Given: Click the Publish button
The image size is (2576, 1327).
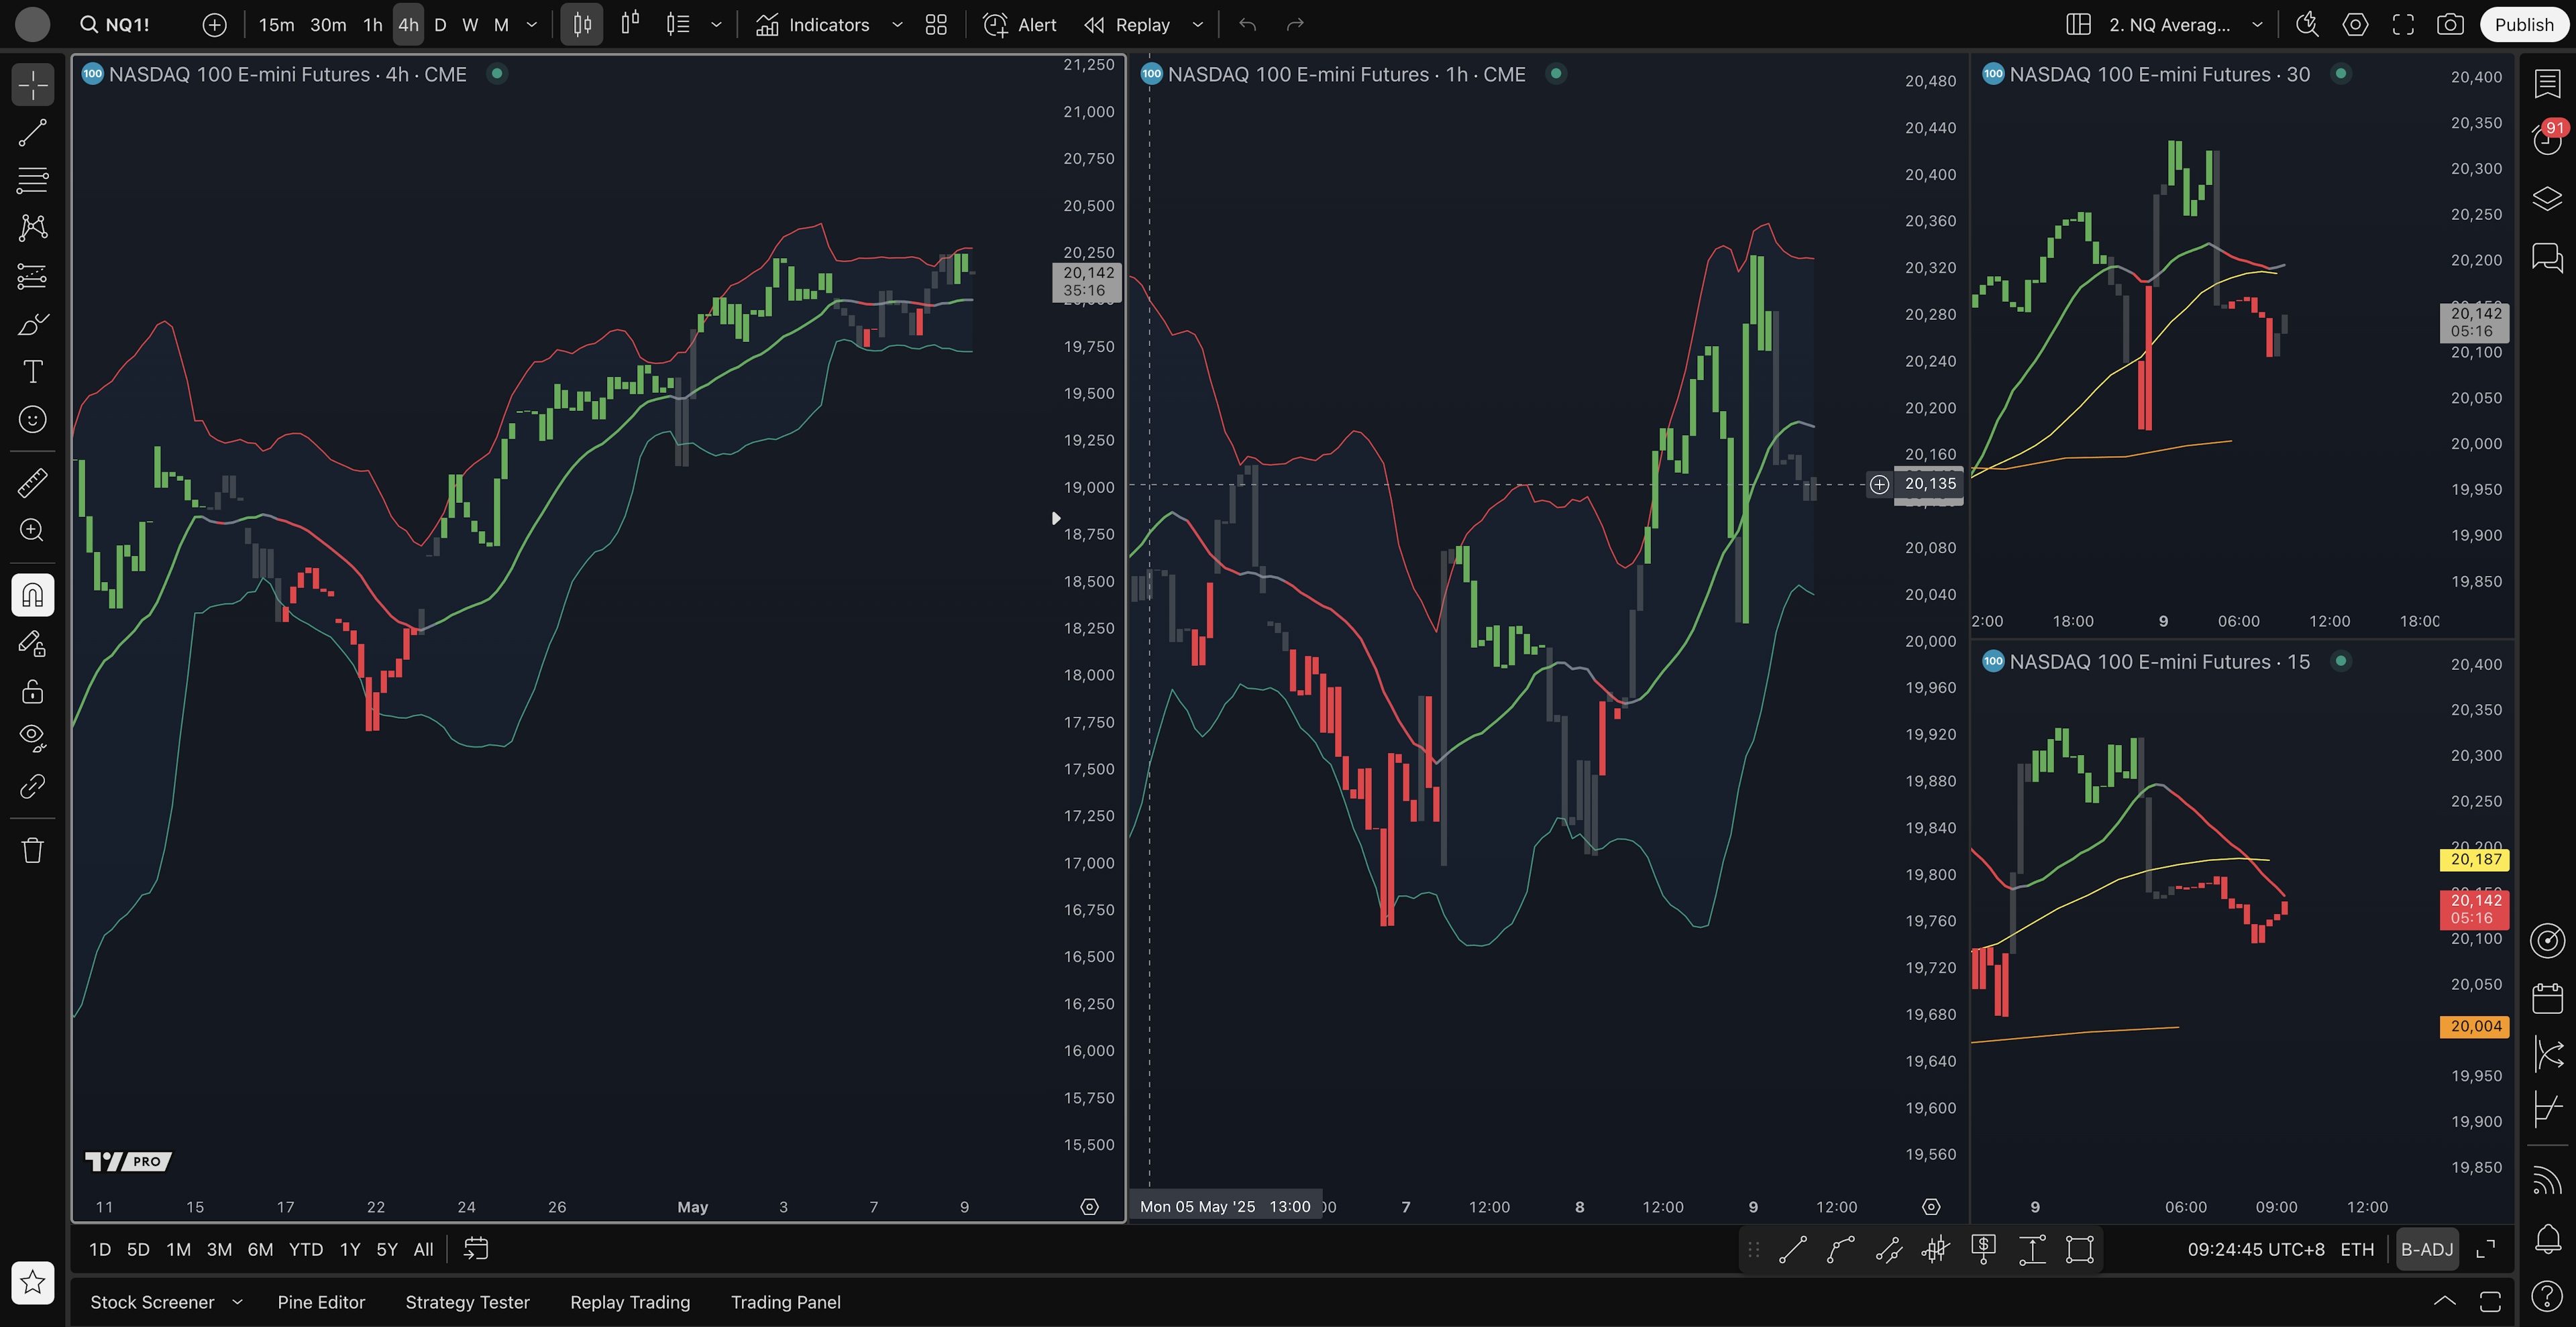Looking at the screenshot, I should (x=2523, y=25).
